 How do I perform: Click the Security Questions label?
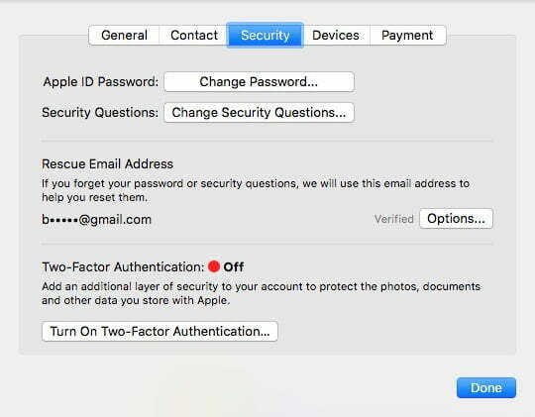click(100, 112)
